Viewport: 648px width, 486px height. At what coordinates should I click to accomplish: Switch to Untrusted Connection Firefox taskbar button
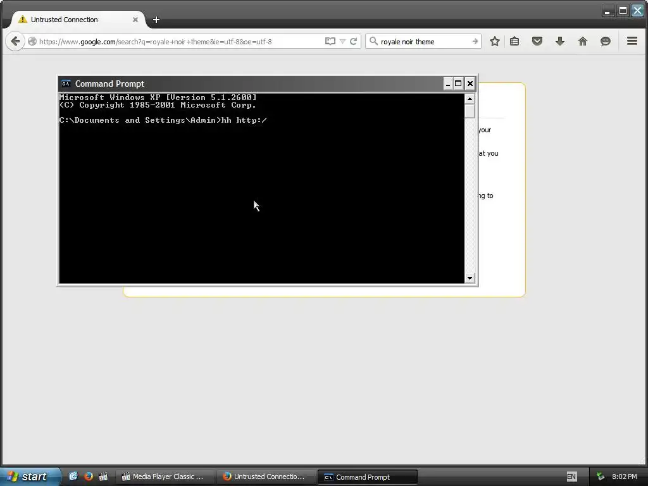[266, 477]
